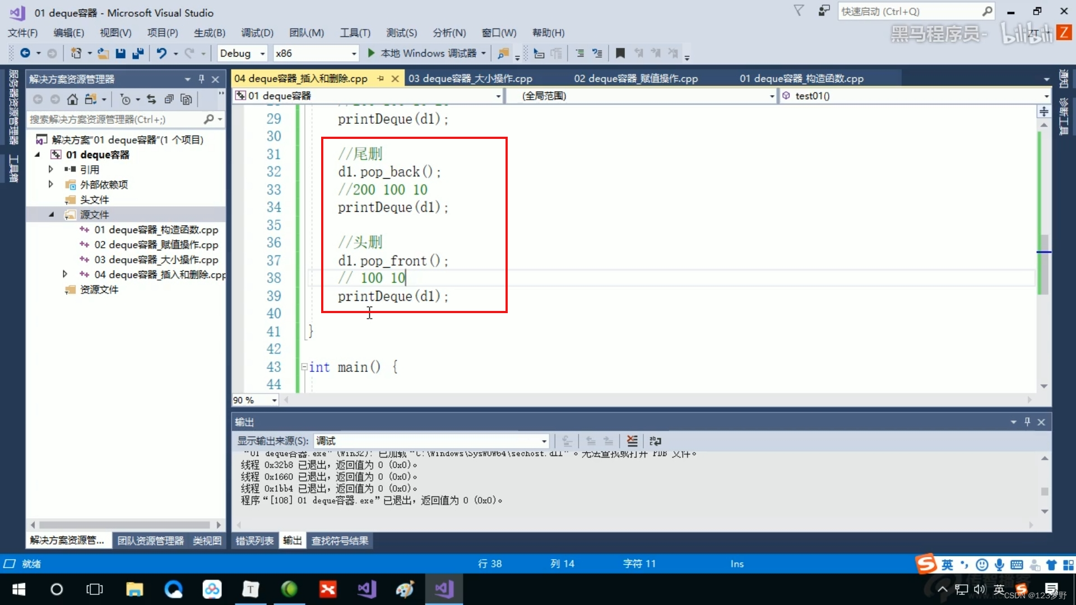Open the 调试(D) Debug menu
The image size is (1076, 605).
[x=257, y=32]
